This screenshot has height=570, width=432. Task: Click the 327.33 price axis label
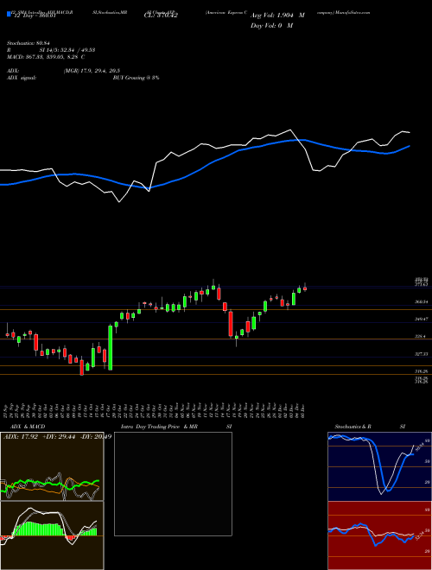click(421, 354)
